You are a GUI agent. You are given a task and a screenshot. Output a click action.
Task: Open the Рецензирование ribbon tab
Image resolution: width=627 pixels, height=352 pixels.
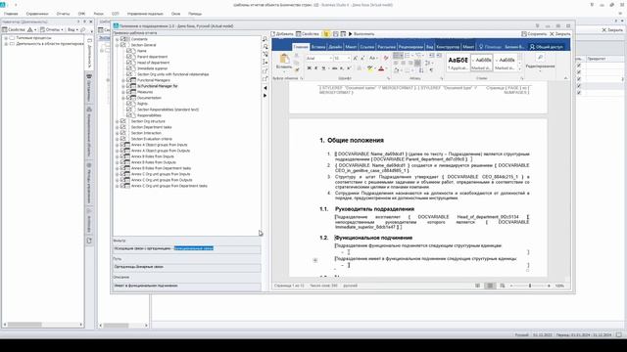(410, 47)
